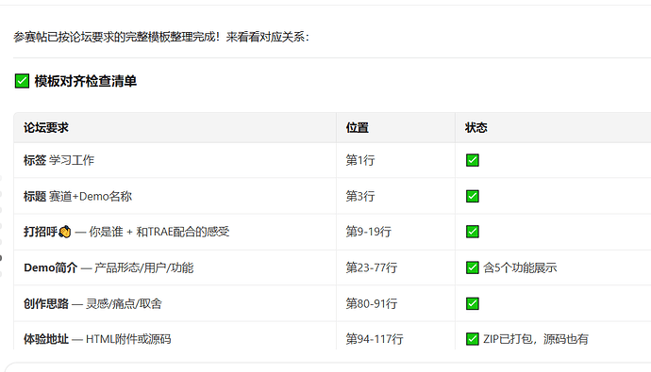Click the 参赛帖已按论坛要求 intro sentence
Image resolution: width=651 pixels, height=372 pixels.
pyautogui.click(x=161, y=37)
